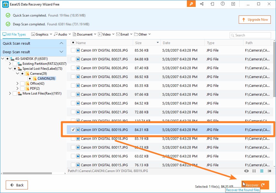Click the file list scroll-down arrow
The height and width of the screenshot is (193, 276).
[274, 166]
